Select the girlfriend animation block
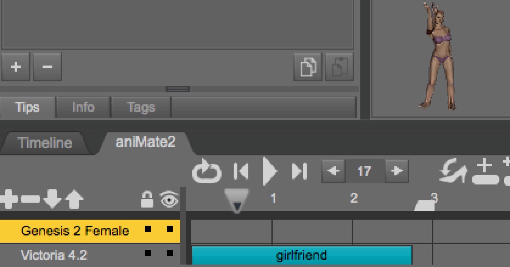The width and height of the screenshot is (510, 267). coord(301,255)
